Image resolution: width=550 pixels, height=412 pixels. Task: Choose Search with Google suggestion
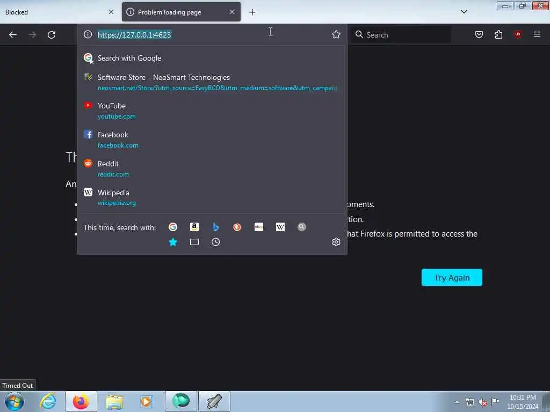point(212,58)
